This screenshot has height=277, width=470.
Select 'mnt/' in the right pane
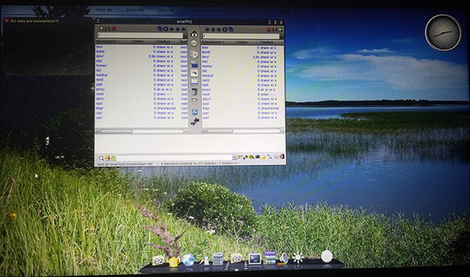click(205, 80)
